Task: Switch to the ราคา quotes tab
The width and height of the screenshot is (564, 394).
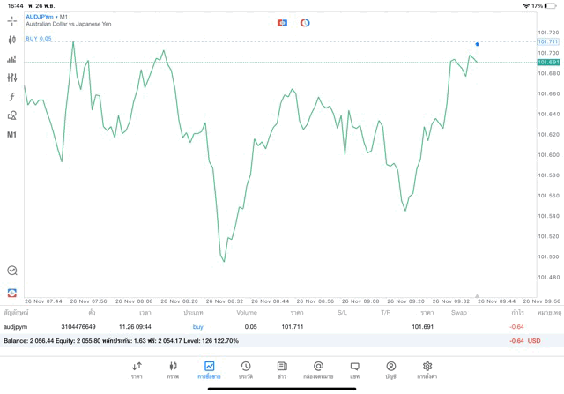Action: click(x=137, y=369)
